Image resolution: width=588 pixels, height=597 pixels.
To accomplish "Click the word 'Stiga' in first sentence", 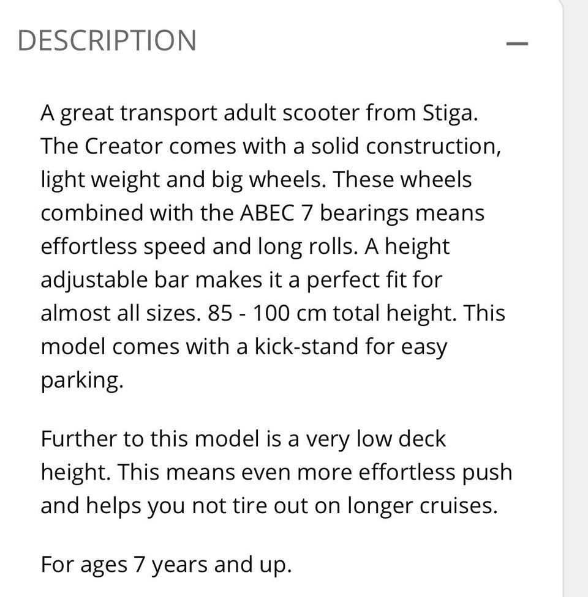I will tap(450, 113).
